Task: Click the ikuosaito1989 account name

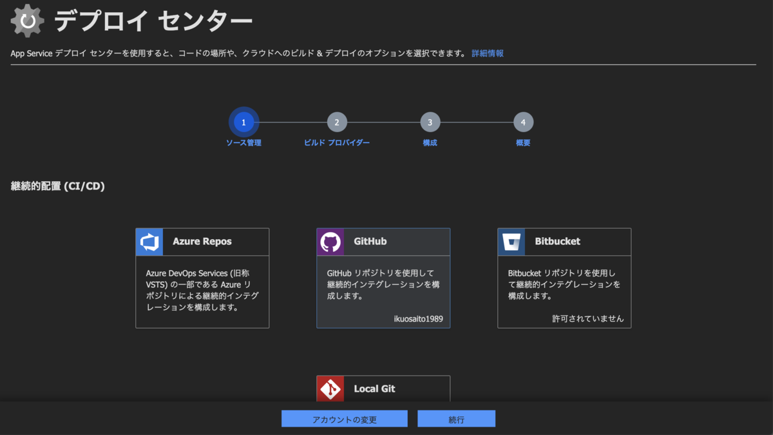Action: (x=419, y=318)
